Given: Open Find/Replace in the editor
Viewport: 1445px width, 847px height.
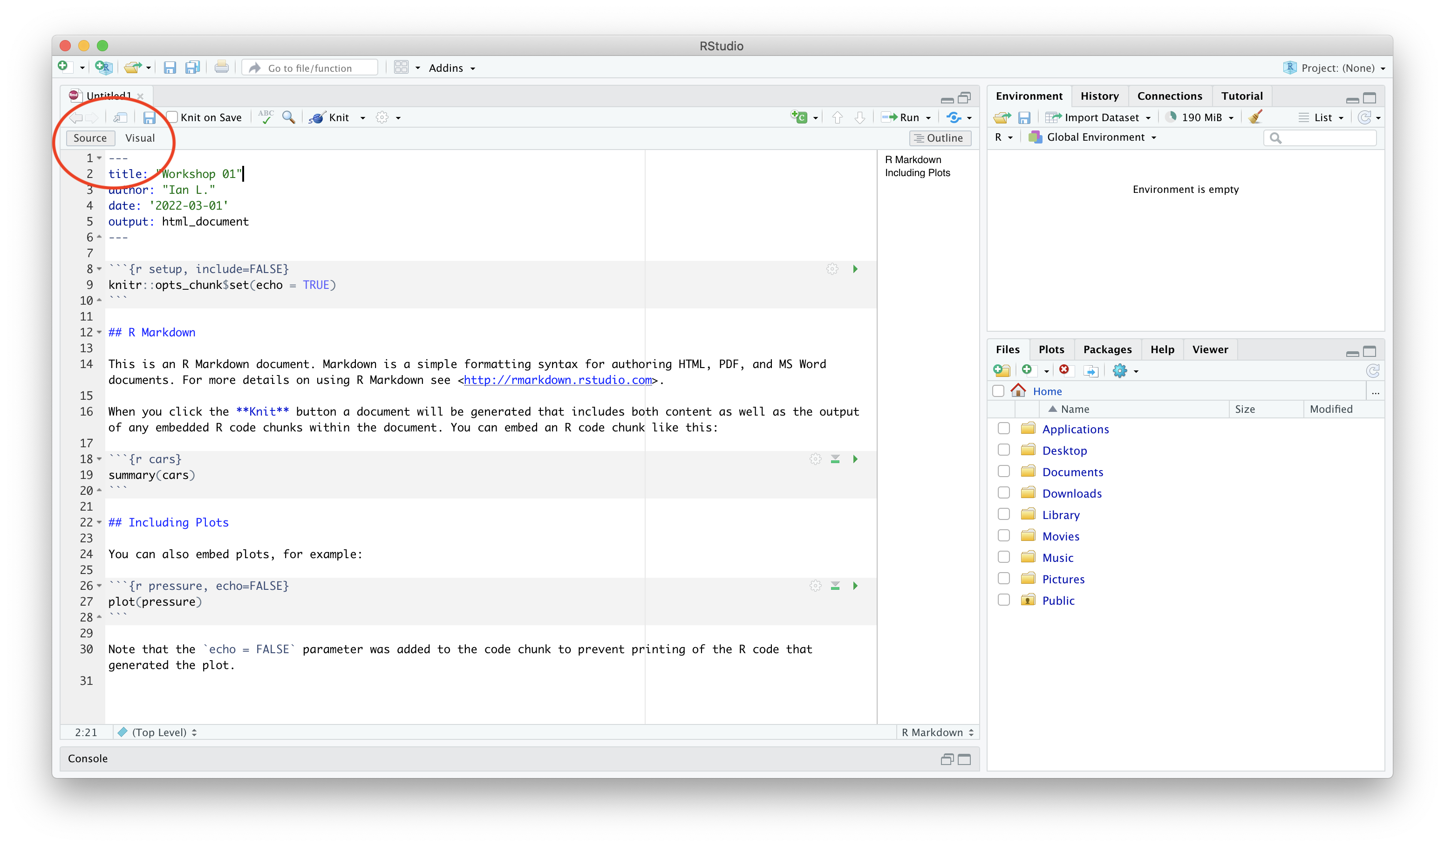Looking at the screenshot, I should (288, 117).
